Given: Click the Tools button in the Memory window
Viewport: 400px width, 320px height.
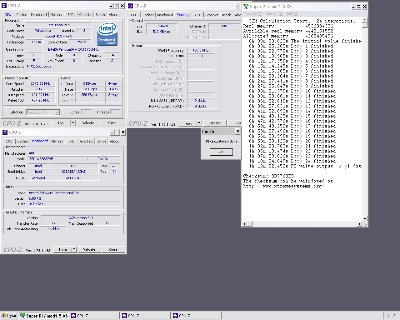Looking at the screenshot, I should tap(188, 123).
